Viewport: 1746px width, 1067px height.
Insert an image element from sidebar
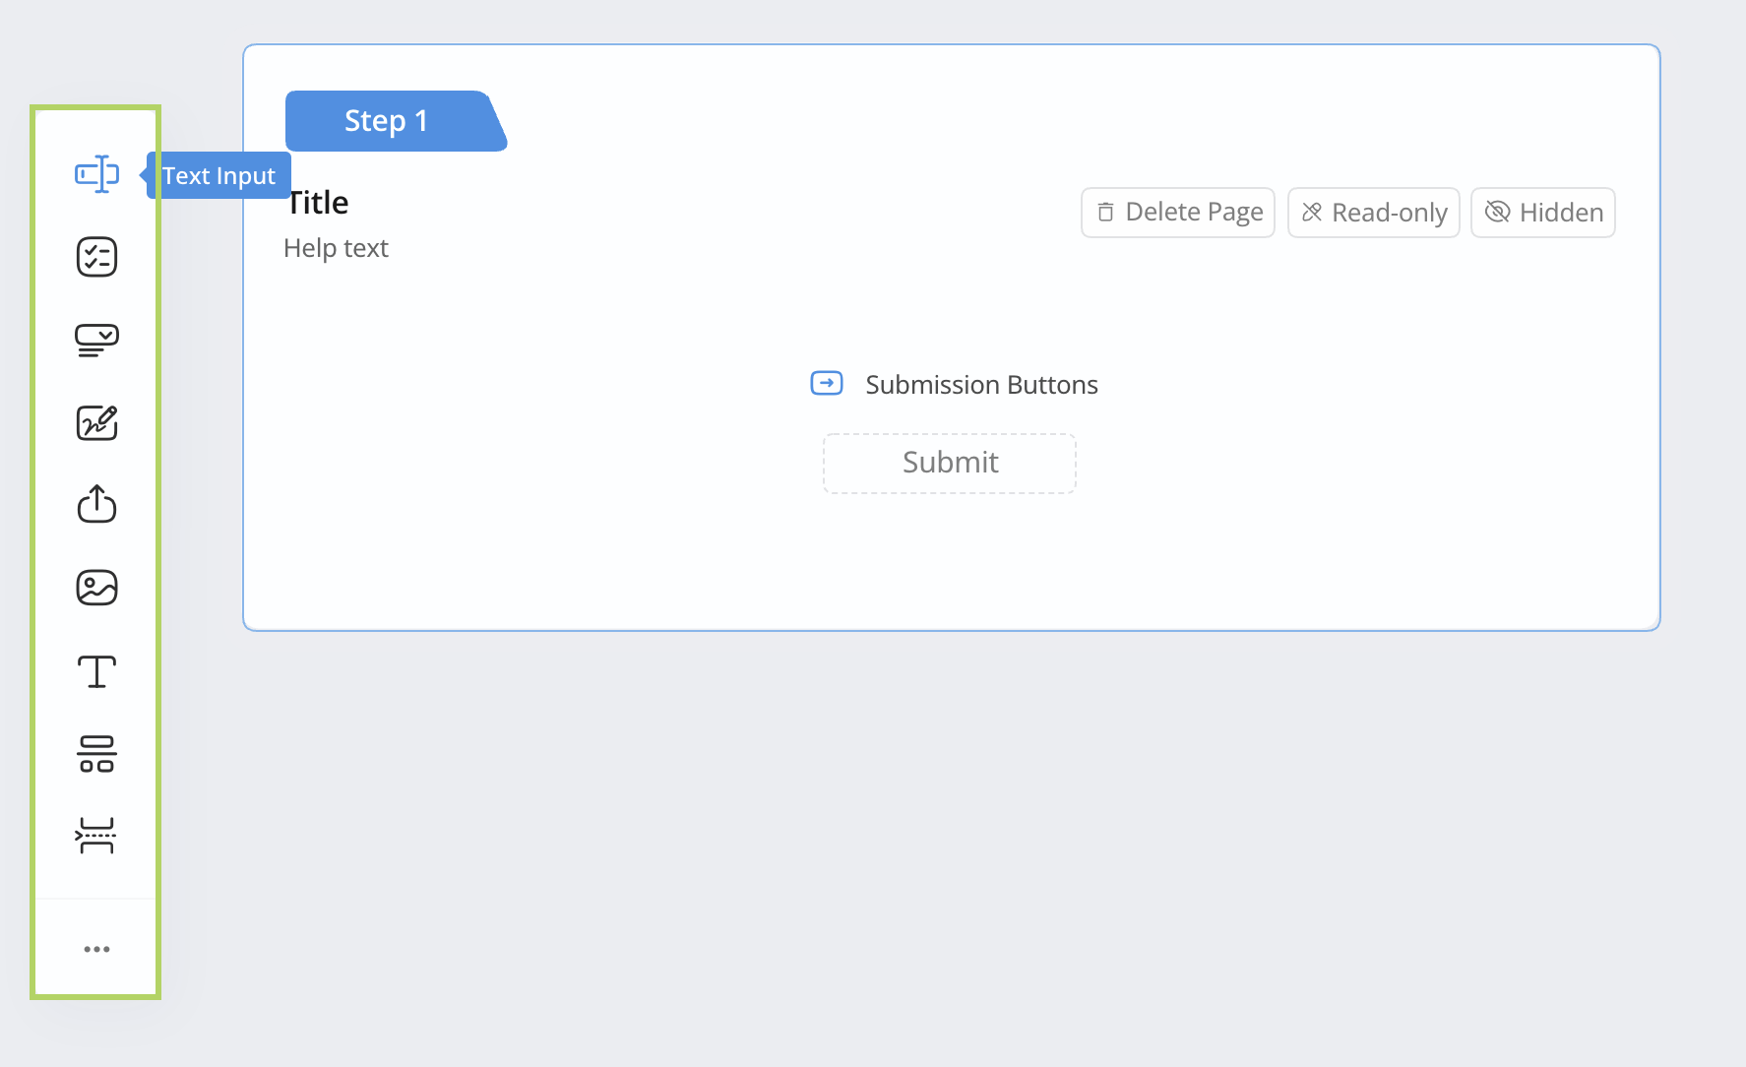tap(96, 588)
